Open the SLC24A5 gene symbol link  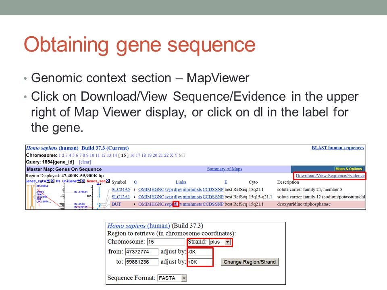(121, 189)
